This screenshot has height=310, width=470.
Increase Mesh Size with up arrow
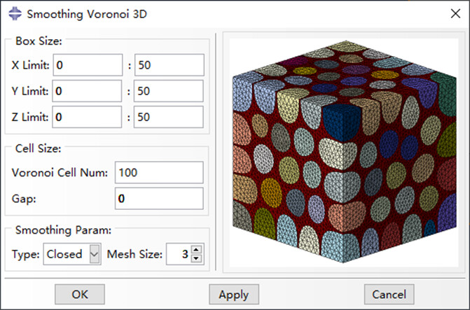coord(196,250)
